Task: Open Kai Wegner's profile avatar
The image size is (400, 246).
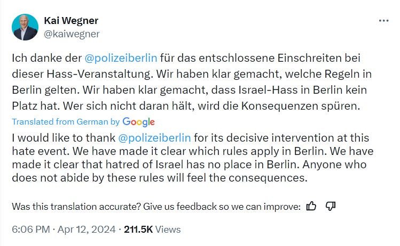Action: (25, 27)
